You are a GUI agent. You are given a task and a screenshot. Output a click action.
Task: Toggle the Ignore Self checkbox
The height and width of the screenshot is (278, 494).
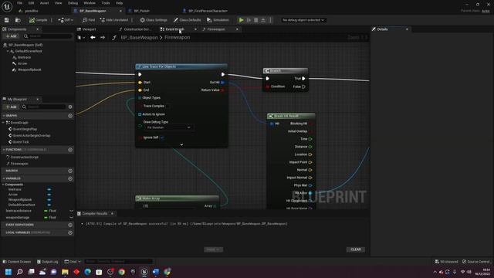point(162,137)
